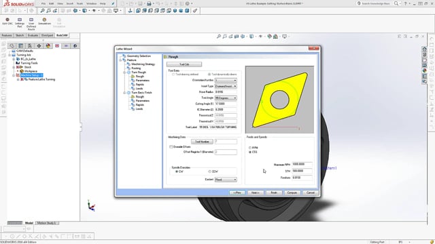Click the Tool Crib button

(x=184, y=64)
